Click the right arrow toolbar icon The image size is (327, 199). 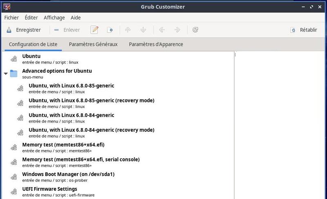click(x=177, y=30)
